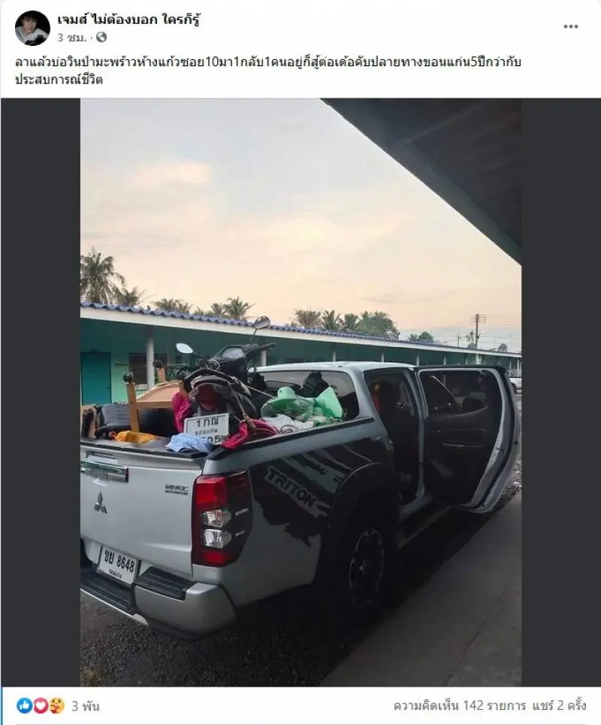Click the dark left margin beside the photo
Viewport: 601px width, 725px height.
41,392
